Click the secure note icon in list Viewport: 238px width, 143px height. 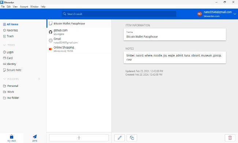51,23
